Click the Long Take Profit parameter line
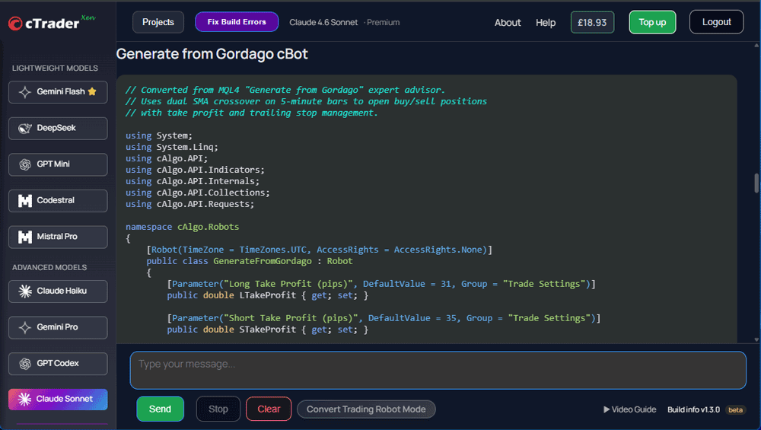This screenshot has width=761, height=430. (381, 284)
